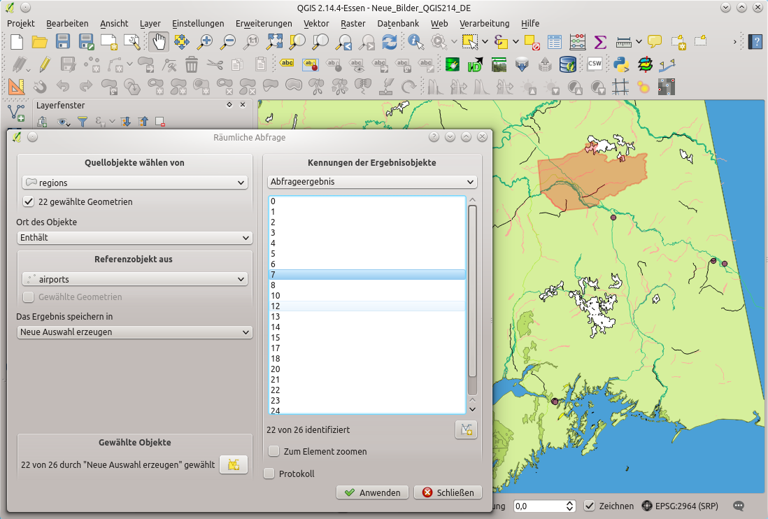Open the attribute table
This screenshot has height=519, width=768.
click(555, 42)
